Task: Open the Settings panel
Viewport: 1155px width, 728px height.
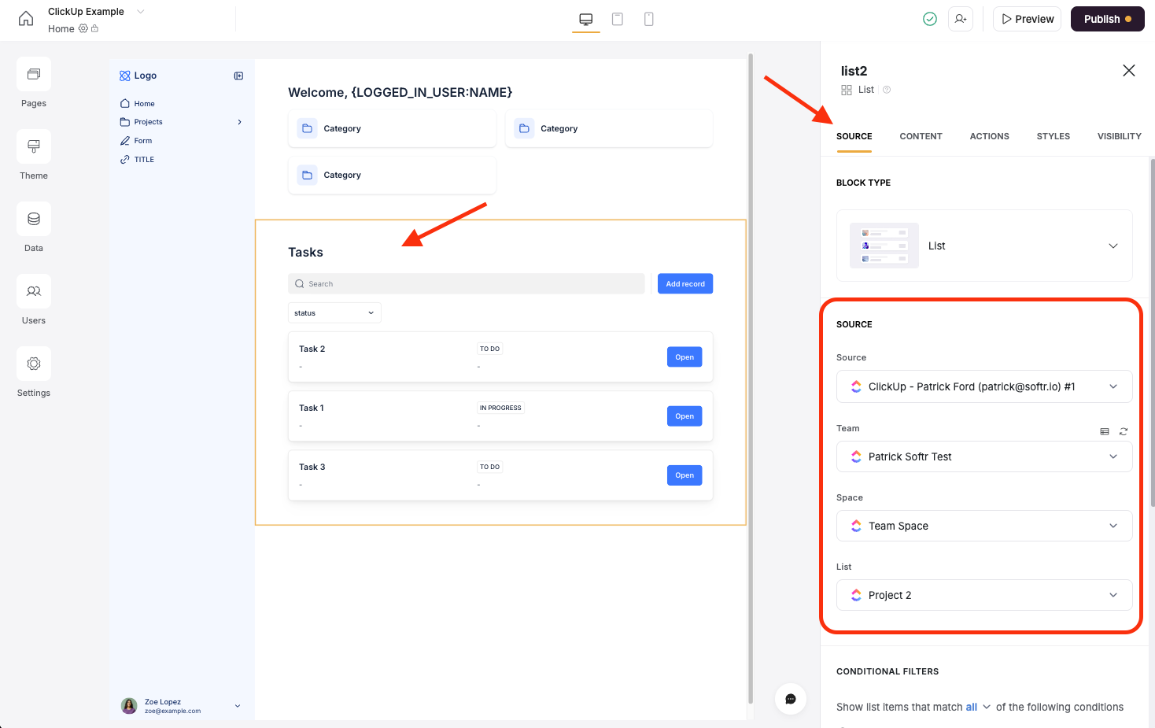Action: 33,371
